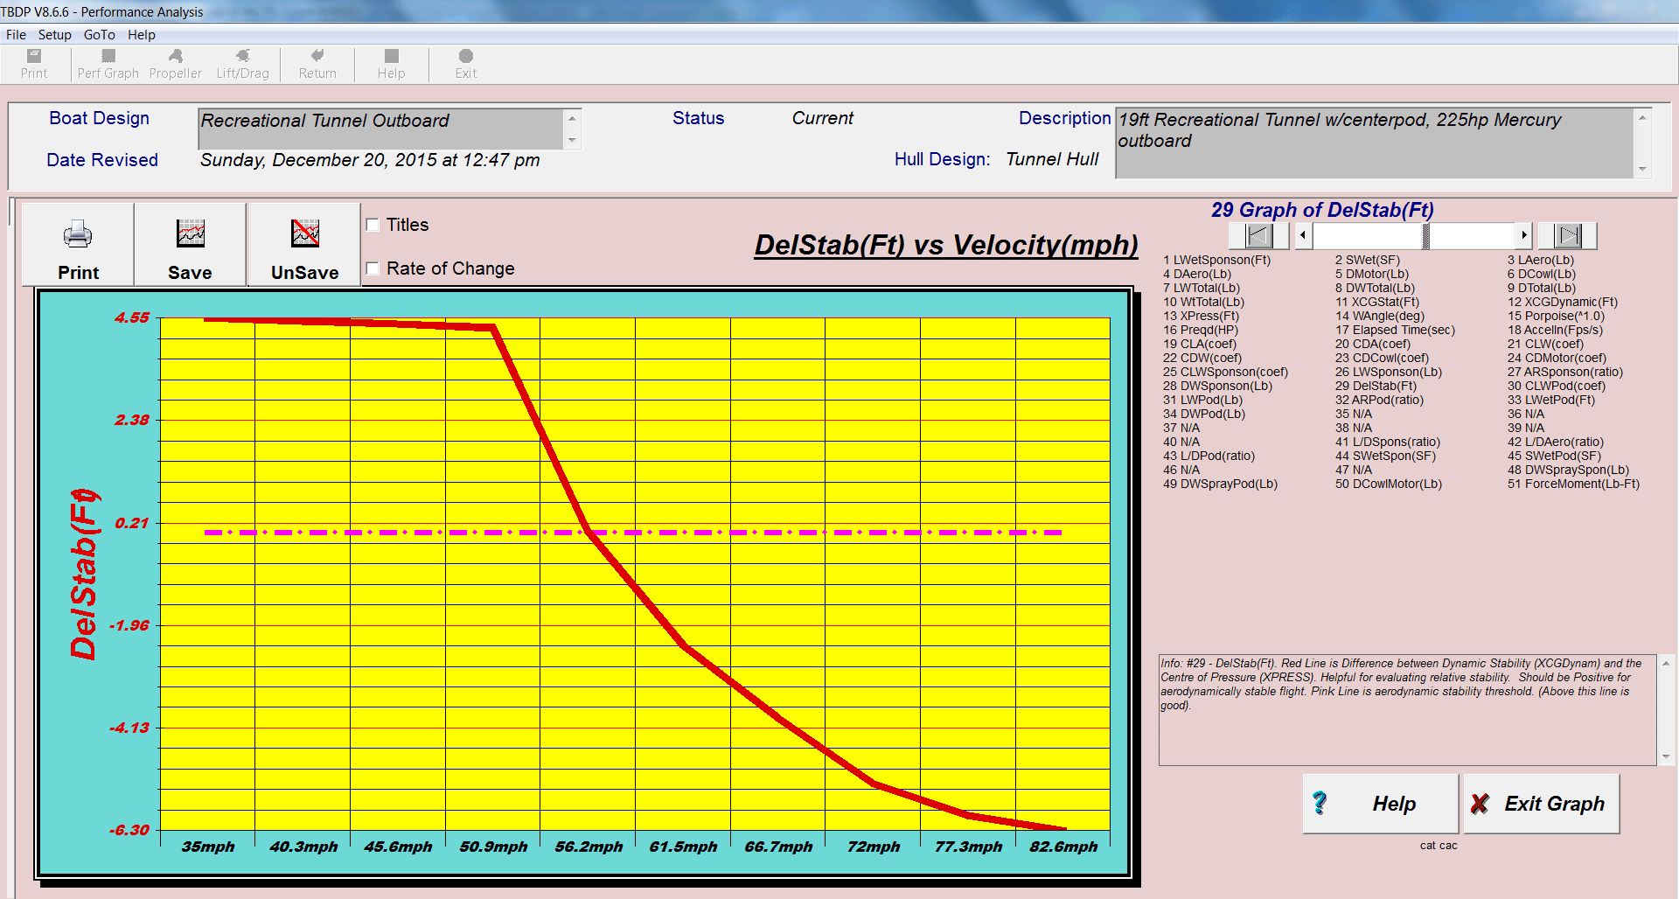Open the Propeller toolbar tool

click(175, 64)
